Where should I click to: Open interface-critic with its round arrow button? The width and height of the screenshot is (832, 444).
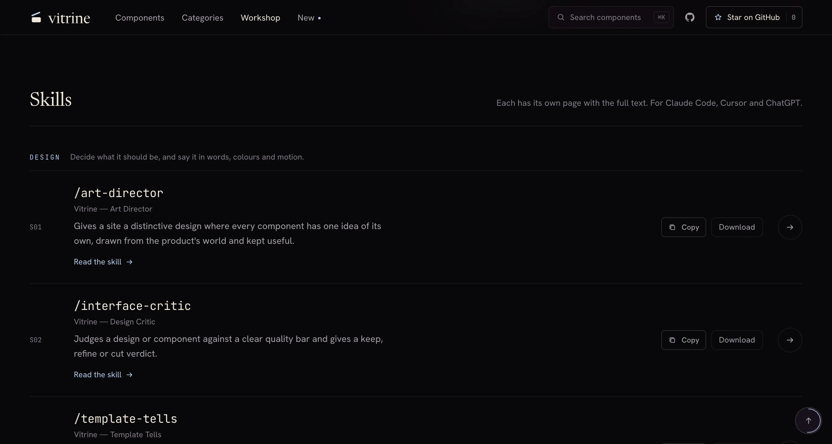tap(790, 340)
